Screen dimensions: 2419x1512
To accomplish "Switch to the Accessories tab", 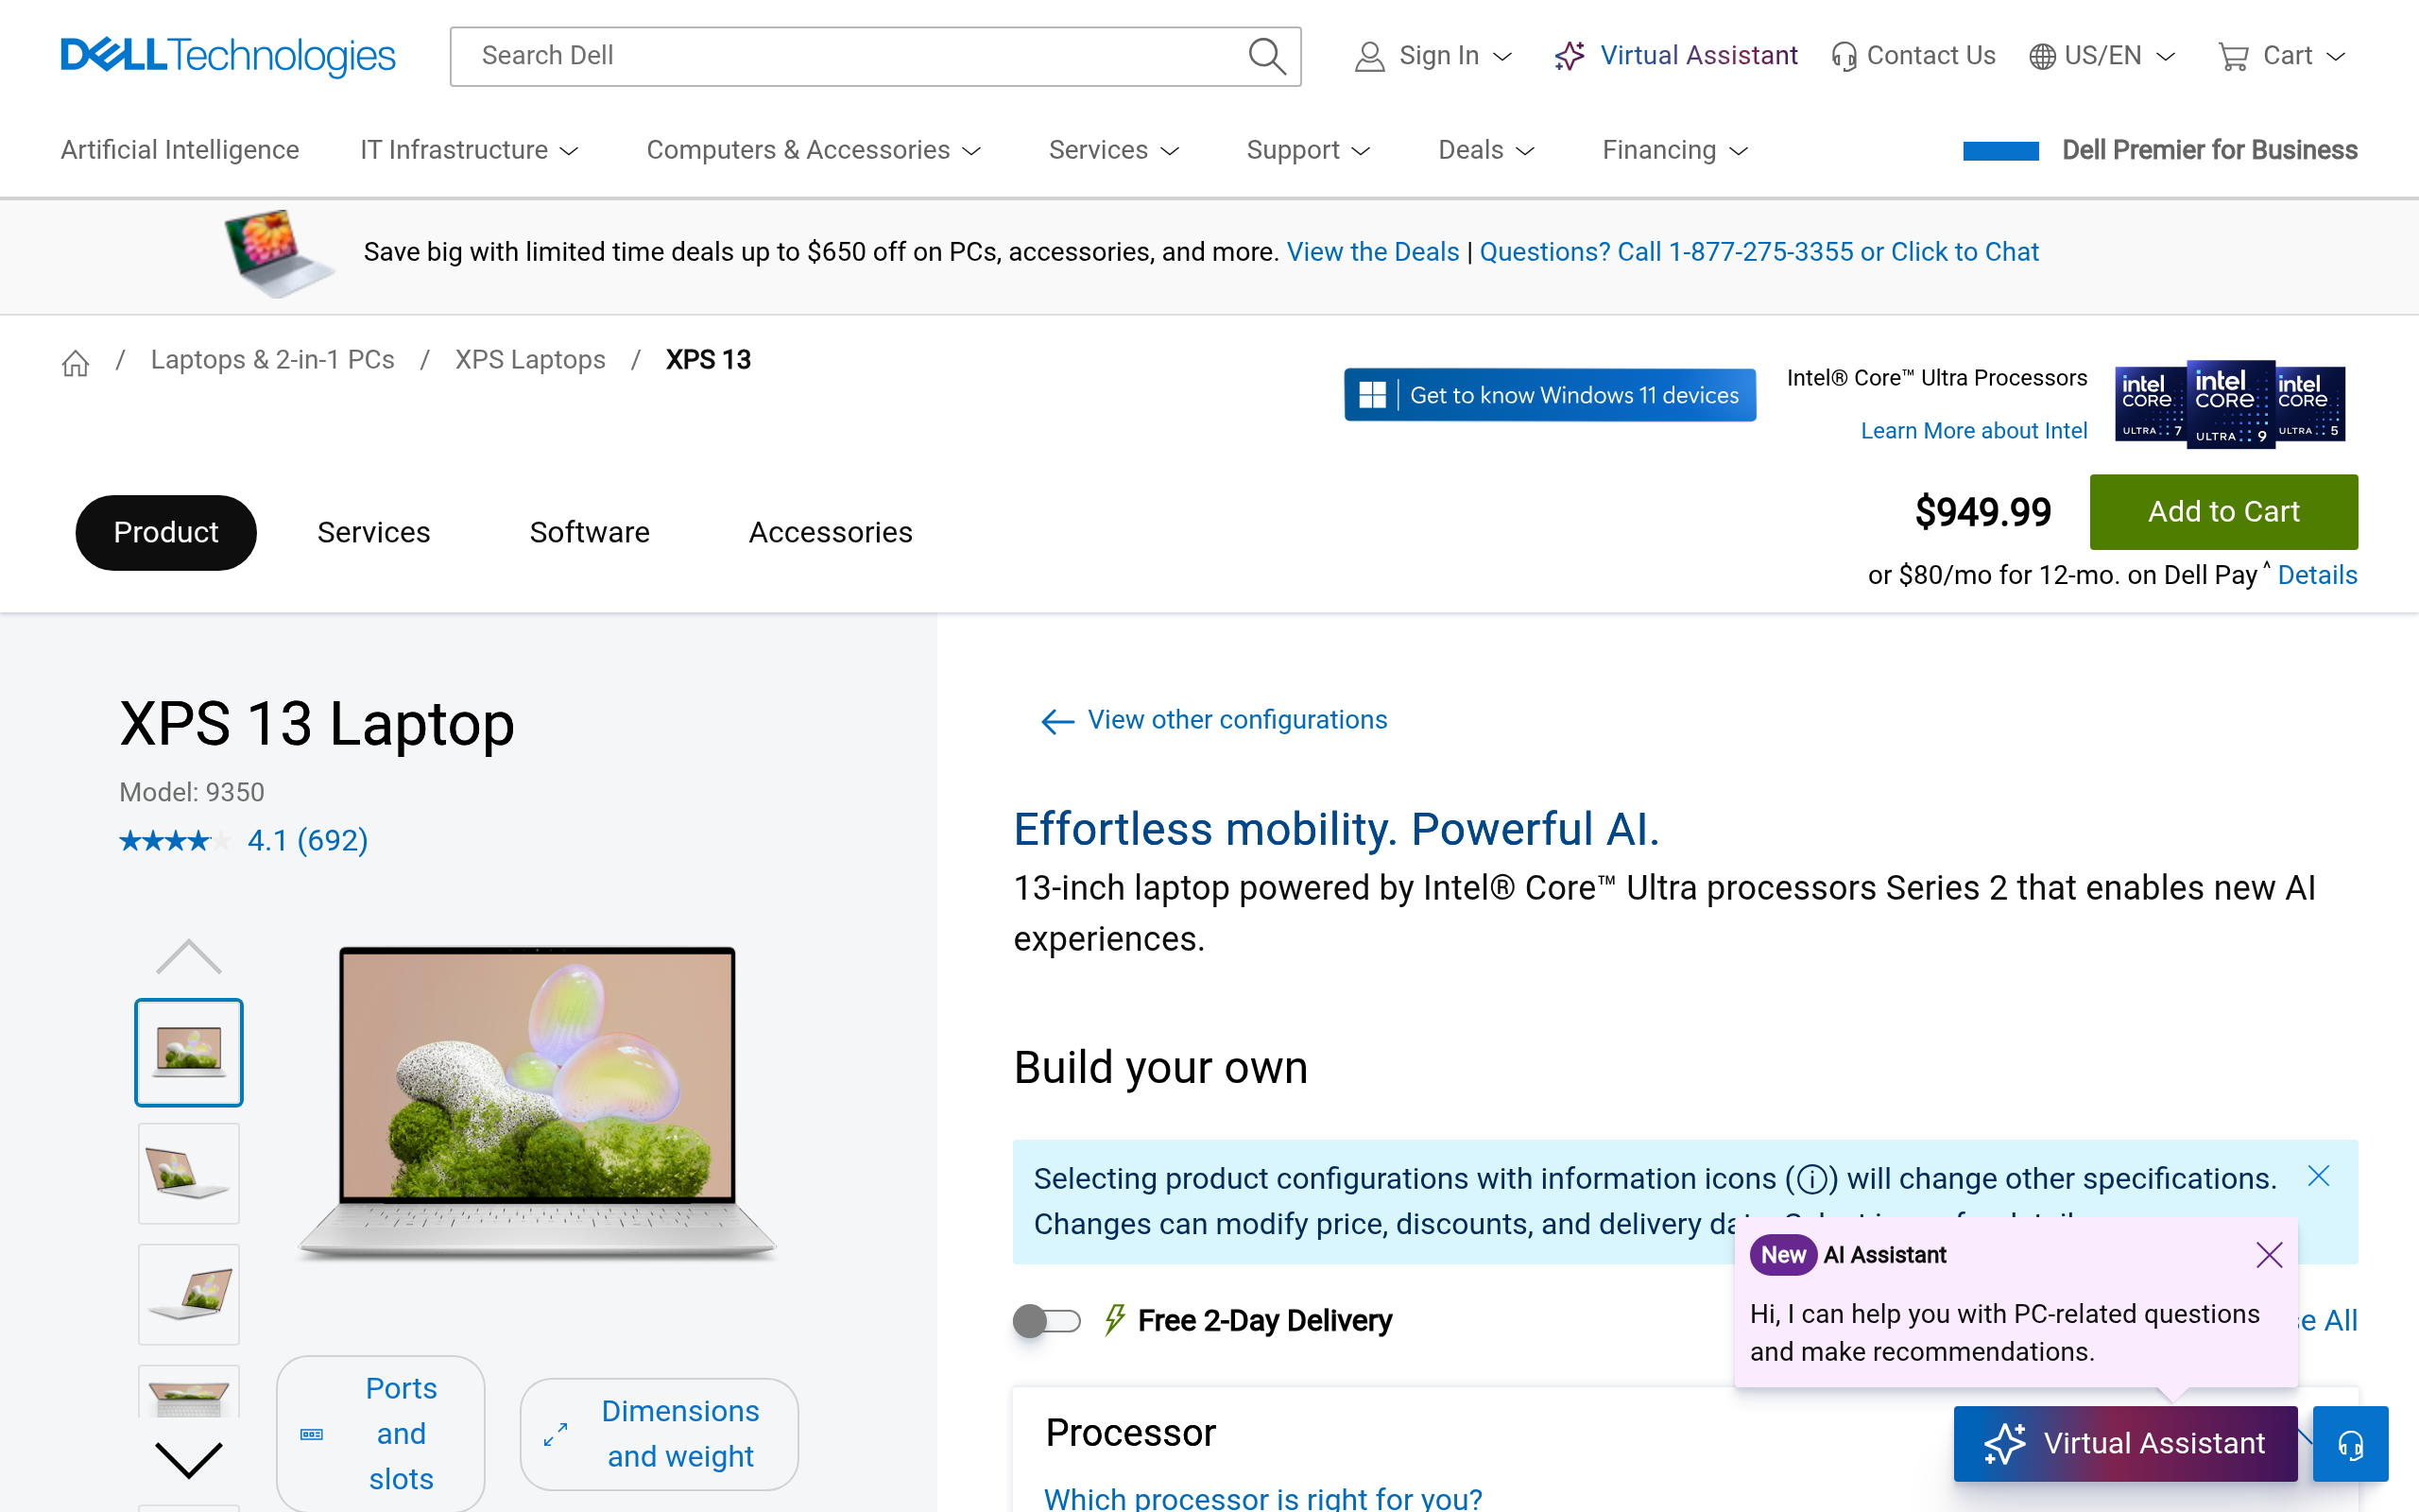I will [830, 532].
